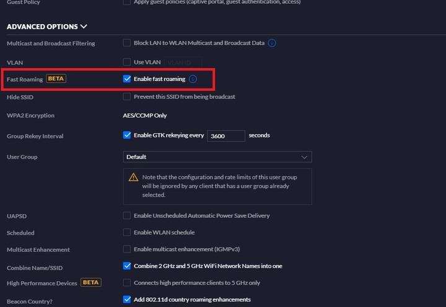The height and width of the screenshot is (307, 446).
Task: Click the User Group dropdown chevron arrow
Action: (x=304, y=157)
